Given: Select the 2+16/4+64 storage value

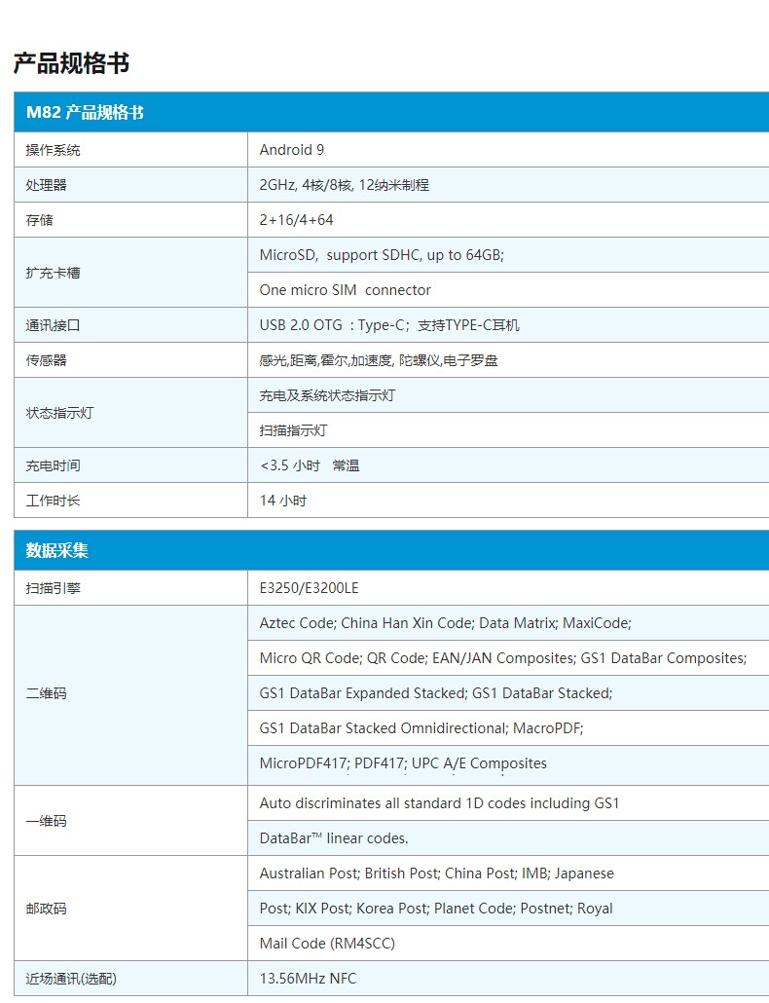Looking at the screenshot, I should click(297, 220).
